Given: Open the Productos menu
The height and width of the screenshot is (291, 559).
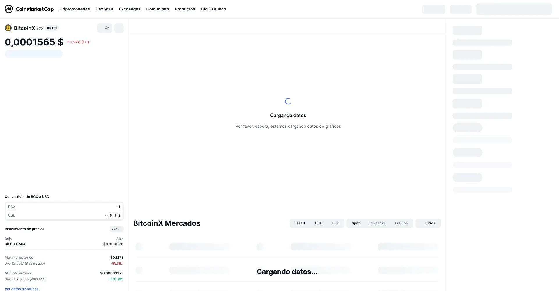Looking at the screenshot, I should [185, 9].
